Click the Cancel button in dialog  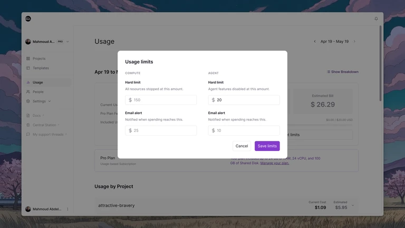[242, 146]
